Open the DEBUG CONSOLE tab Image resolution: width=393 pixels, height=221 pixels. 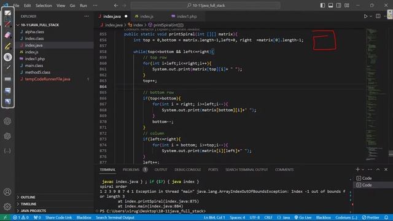click(188, 169)
